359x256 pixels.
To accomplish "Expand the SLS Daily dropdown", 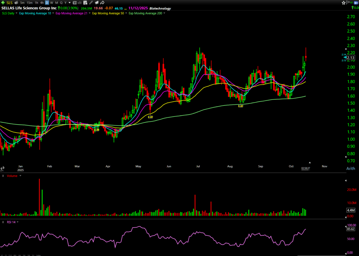I will 16,13.
